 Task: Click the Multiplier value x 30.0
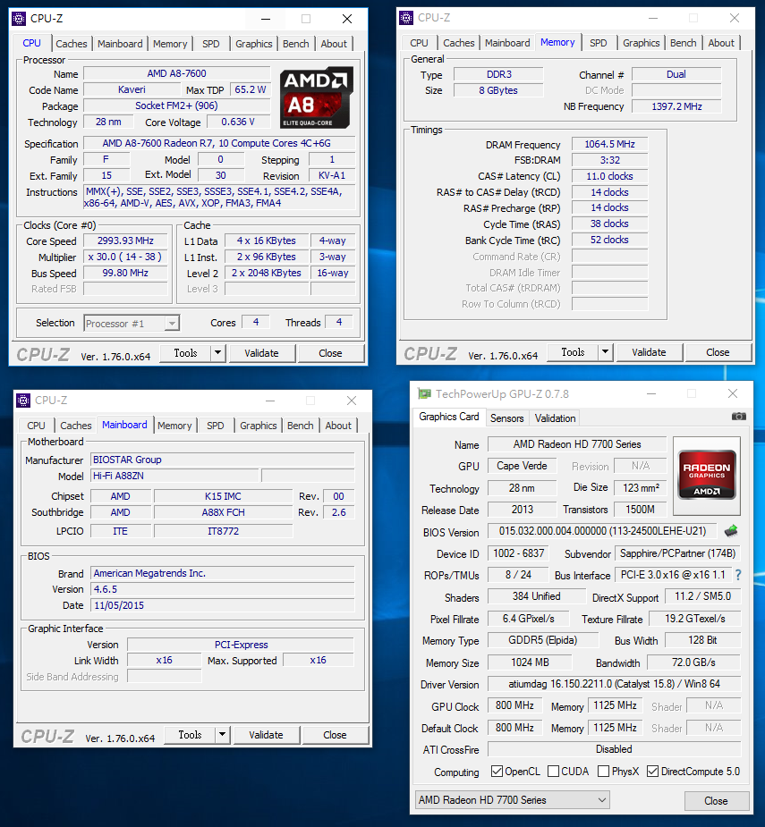click(x=125, y=257)
